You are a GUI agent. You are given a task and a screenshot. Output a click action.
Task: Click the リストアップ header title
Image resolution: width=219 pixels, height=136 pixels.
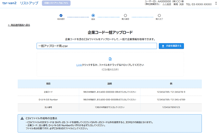pyautogui.click(x=29, y=3)
